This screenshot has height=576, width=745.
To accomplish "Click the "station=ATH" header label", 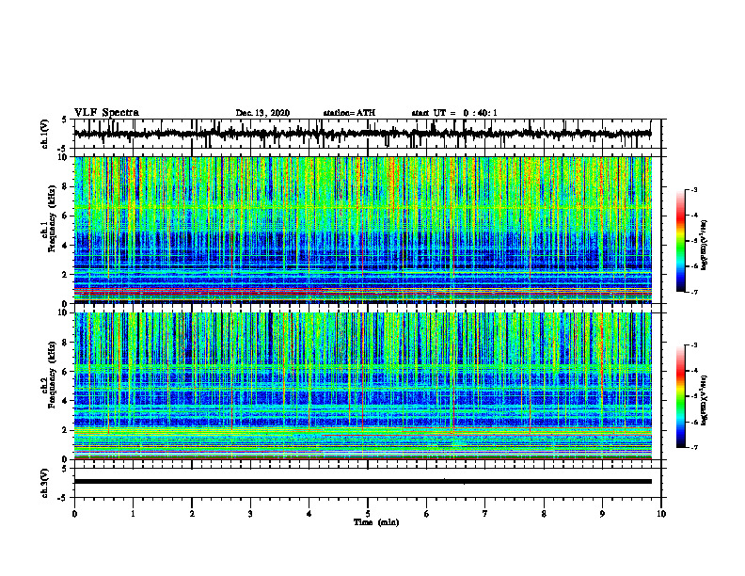I will click(x=349, y=113).
